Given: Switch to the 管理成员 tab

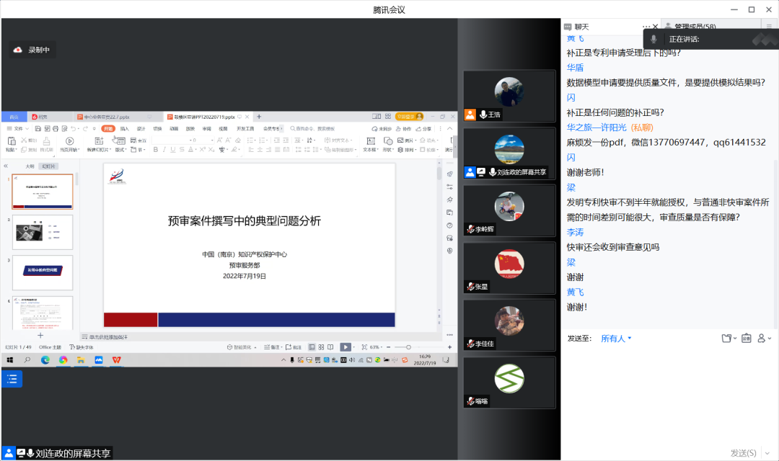Looking at the screenshot, I should [692, 27].
